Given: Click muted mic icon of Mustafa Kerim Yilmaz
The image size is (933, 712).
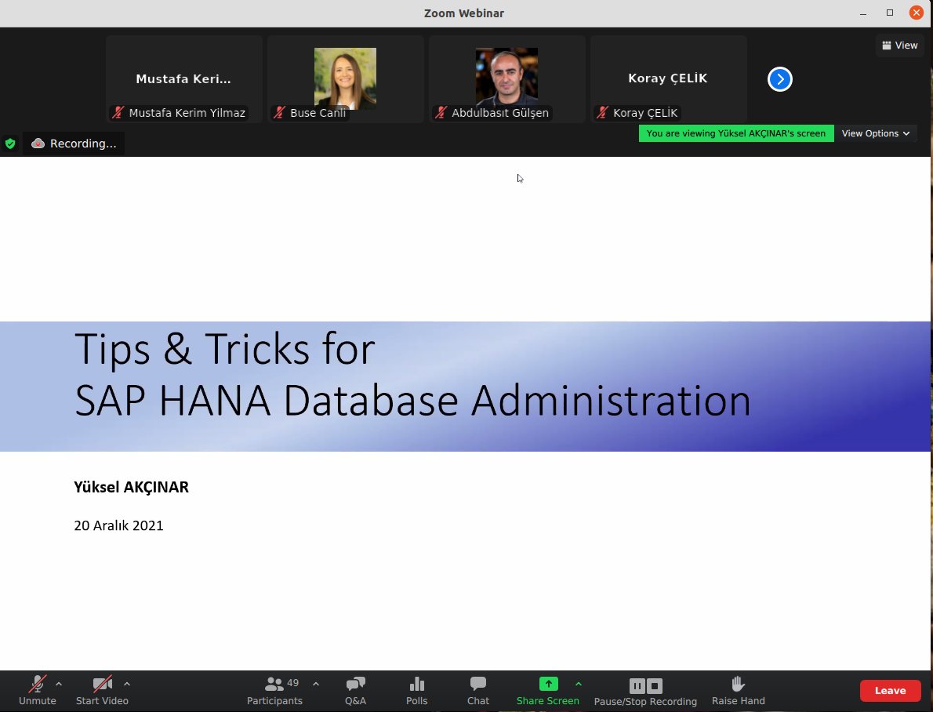Looking at the screenshot, I should (118, 112).
